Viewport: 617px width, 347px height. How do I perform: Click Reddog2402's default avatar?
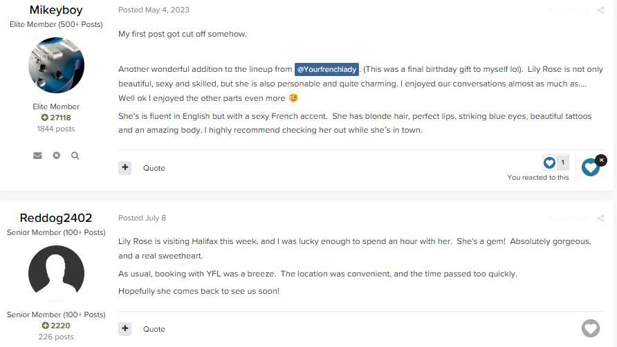(x=56, y=273)
